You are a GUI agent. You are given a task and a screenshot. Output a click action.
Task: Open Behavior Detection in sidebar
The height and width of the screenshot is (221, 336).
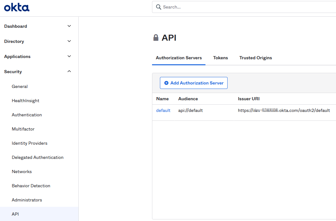pos(31,186)
